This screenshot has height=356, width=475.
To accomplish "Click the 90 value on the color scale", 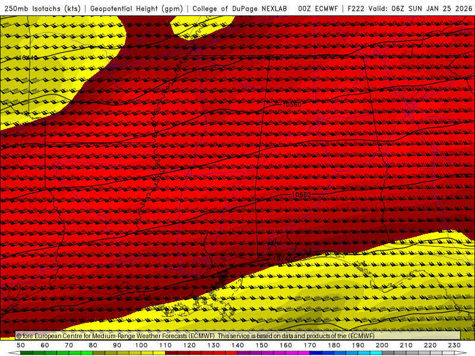I will coord(117,345).
